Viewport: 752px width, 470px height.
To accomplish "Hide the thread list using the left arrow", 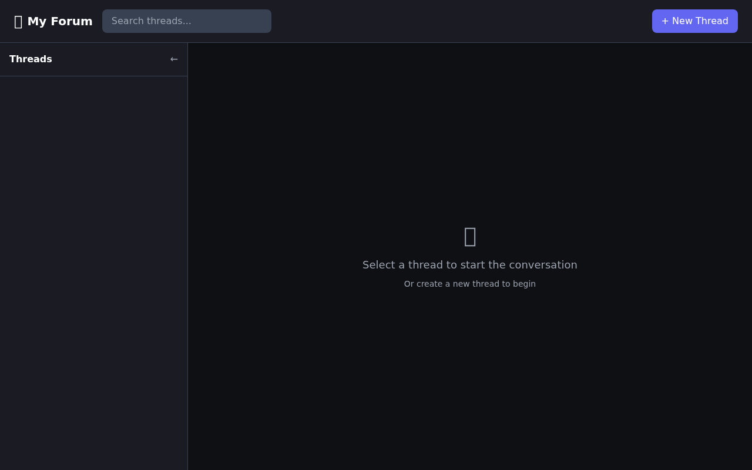I will [x=174, y=59].
